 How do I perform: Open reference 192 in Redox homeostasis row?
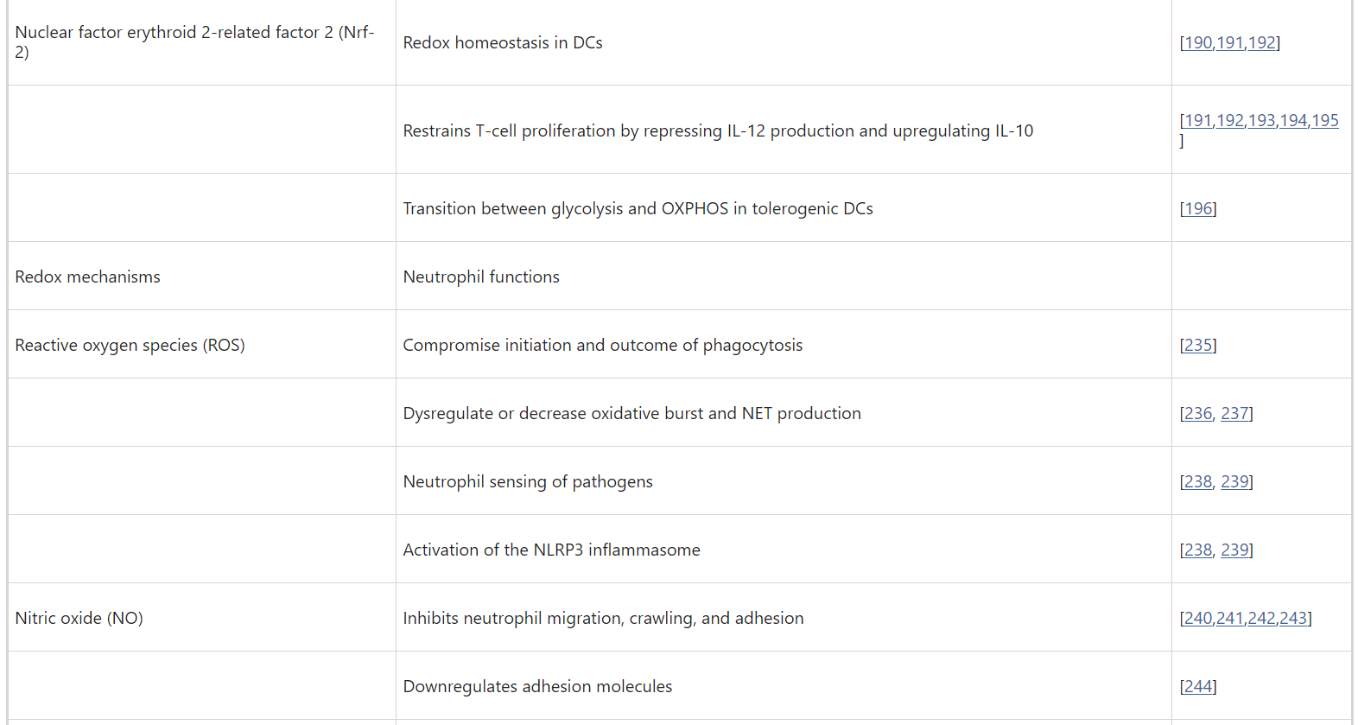(1261, 43)
